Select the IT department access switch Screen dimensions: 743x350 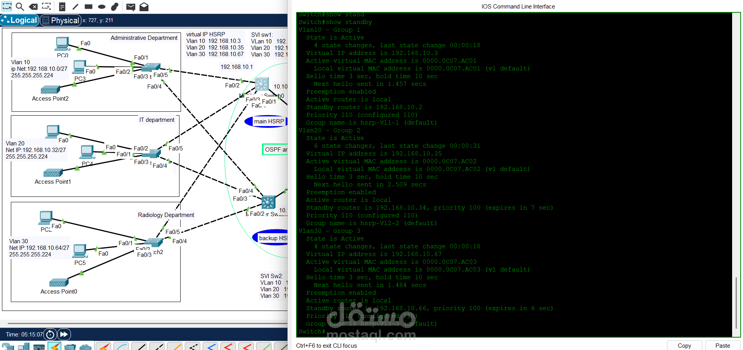152,154
